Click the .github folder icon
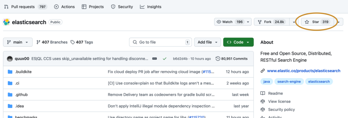Screen dimensions: 348x118 (x=10, y=95)
